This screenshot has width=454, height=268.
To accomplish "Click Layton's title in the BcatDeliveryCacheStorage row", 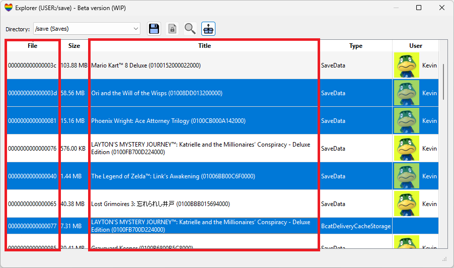I will click(201, 226).
